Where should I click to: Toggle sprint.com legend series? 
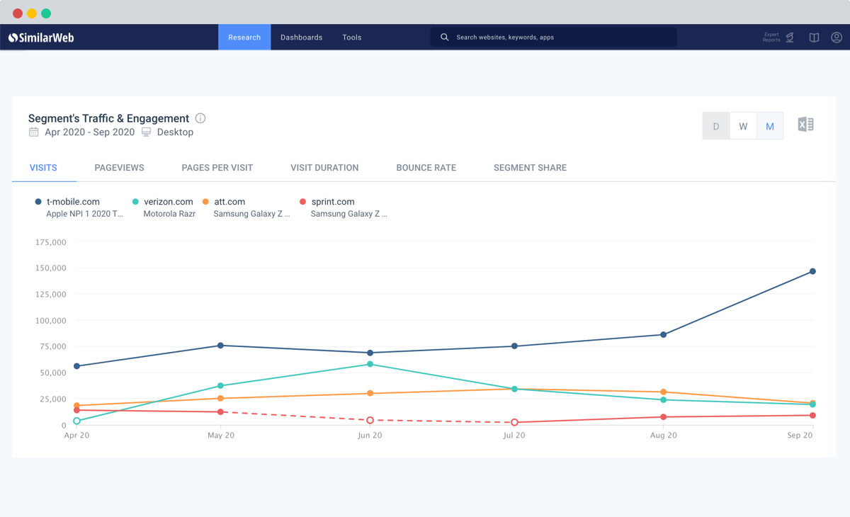pos(333,202)
